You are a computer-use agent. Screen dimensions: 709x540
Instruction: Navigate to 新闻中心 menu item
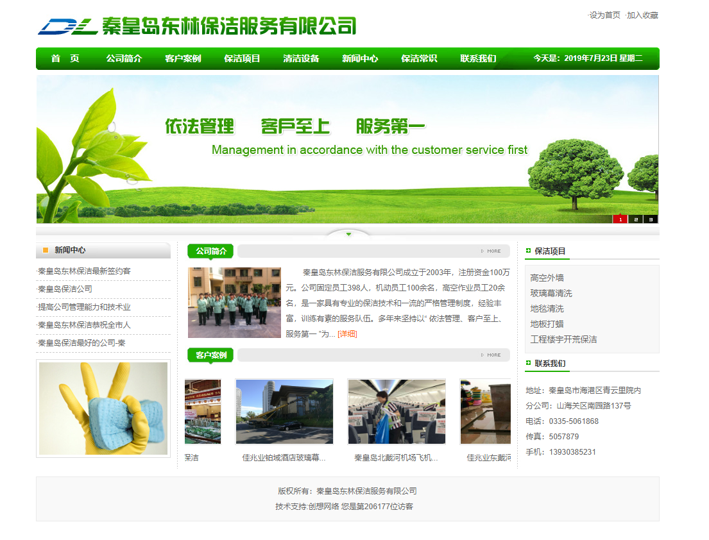pos(360,58)
